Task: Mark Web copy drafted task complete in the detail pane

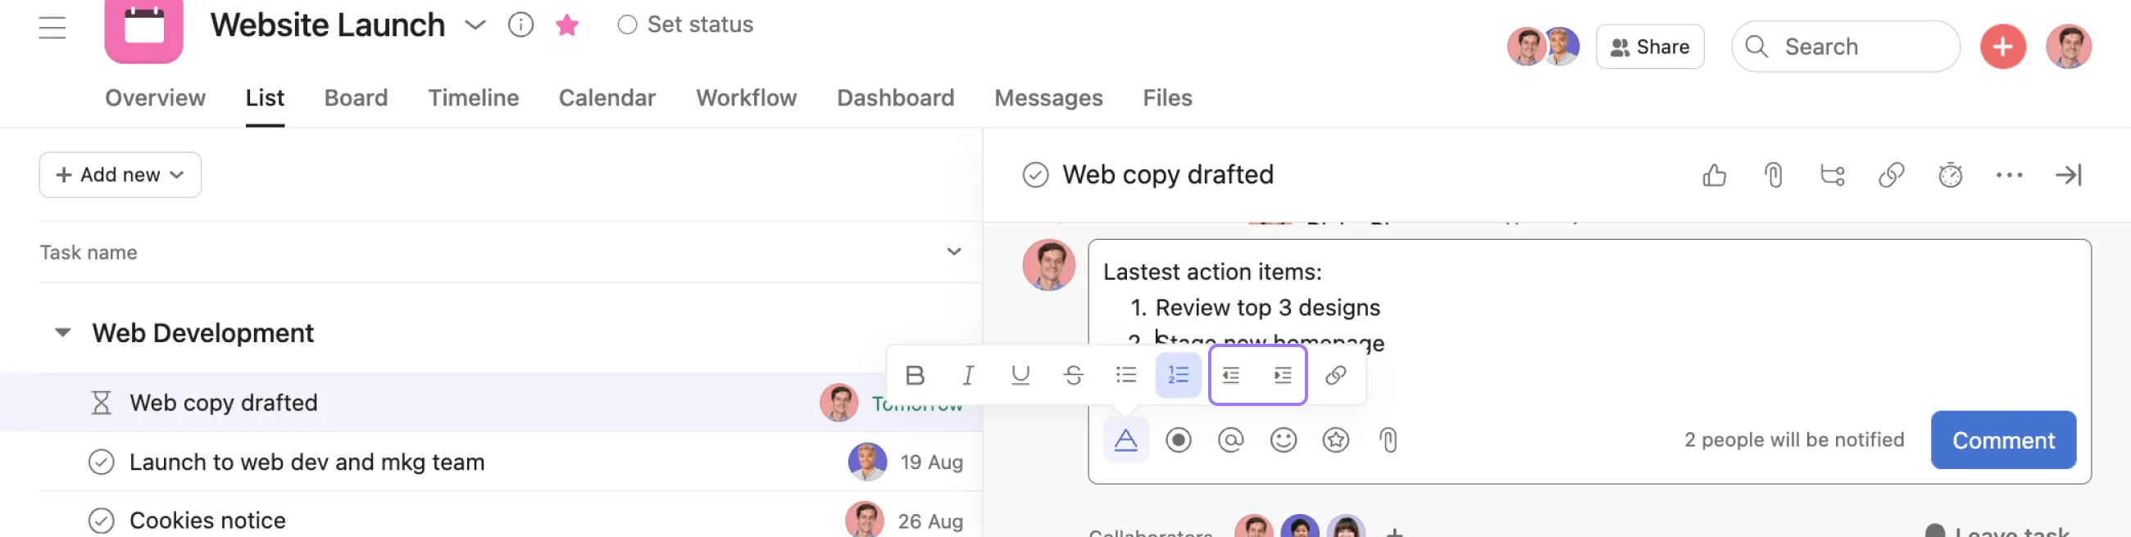Action: 1035,175
